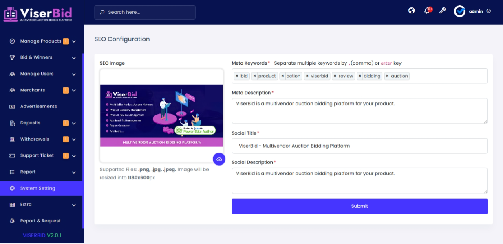Click the cloud upload image button
503x244 pixels.
pos(219,159)
